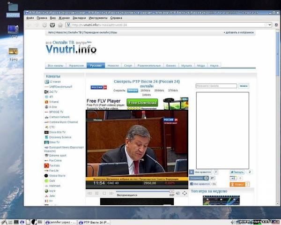Switch to the Новости category tab
Screen dimensions: 281x225
(x=113, y=66)
